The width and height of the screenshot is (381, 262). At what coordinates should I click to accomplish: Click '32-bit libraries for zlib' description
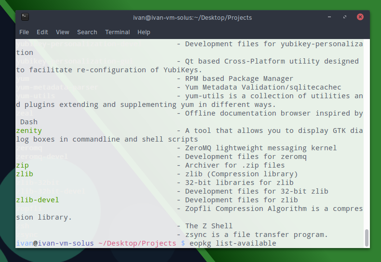click(239, 183)
